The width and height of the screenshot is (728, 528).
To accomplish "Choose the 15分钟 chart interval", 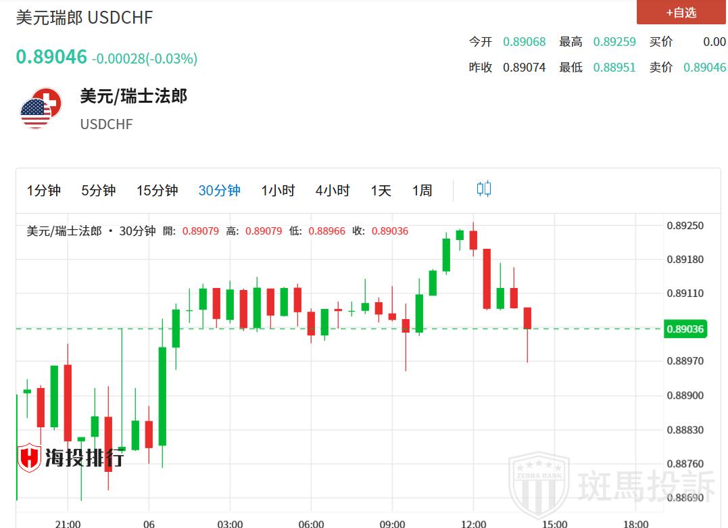I will (x=157, y=191).
